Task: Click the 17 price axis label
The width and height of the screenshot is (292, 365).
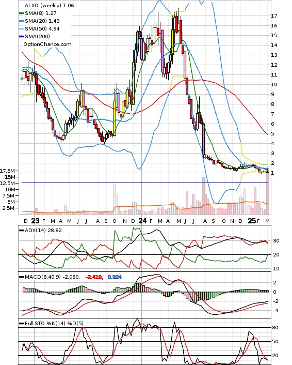Action: 274,16
